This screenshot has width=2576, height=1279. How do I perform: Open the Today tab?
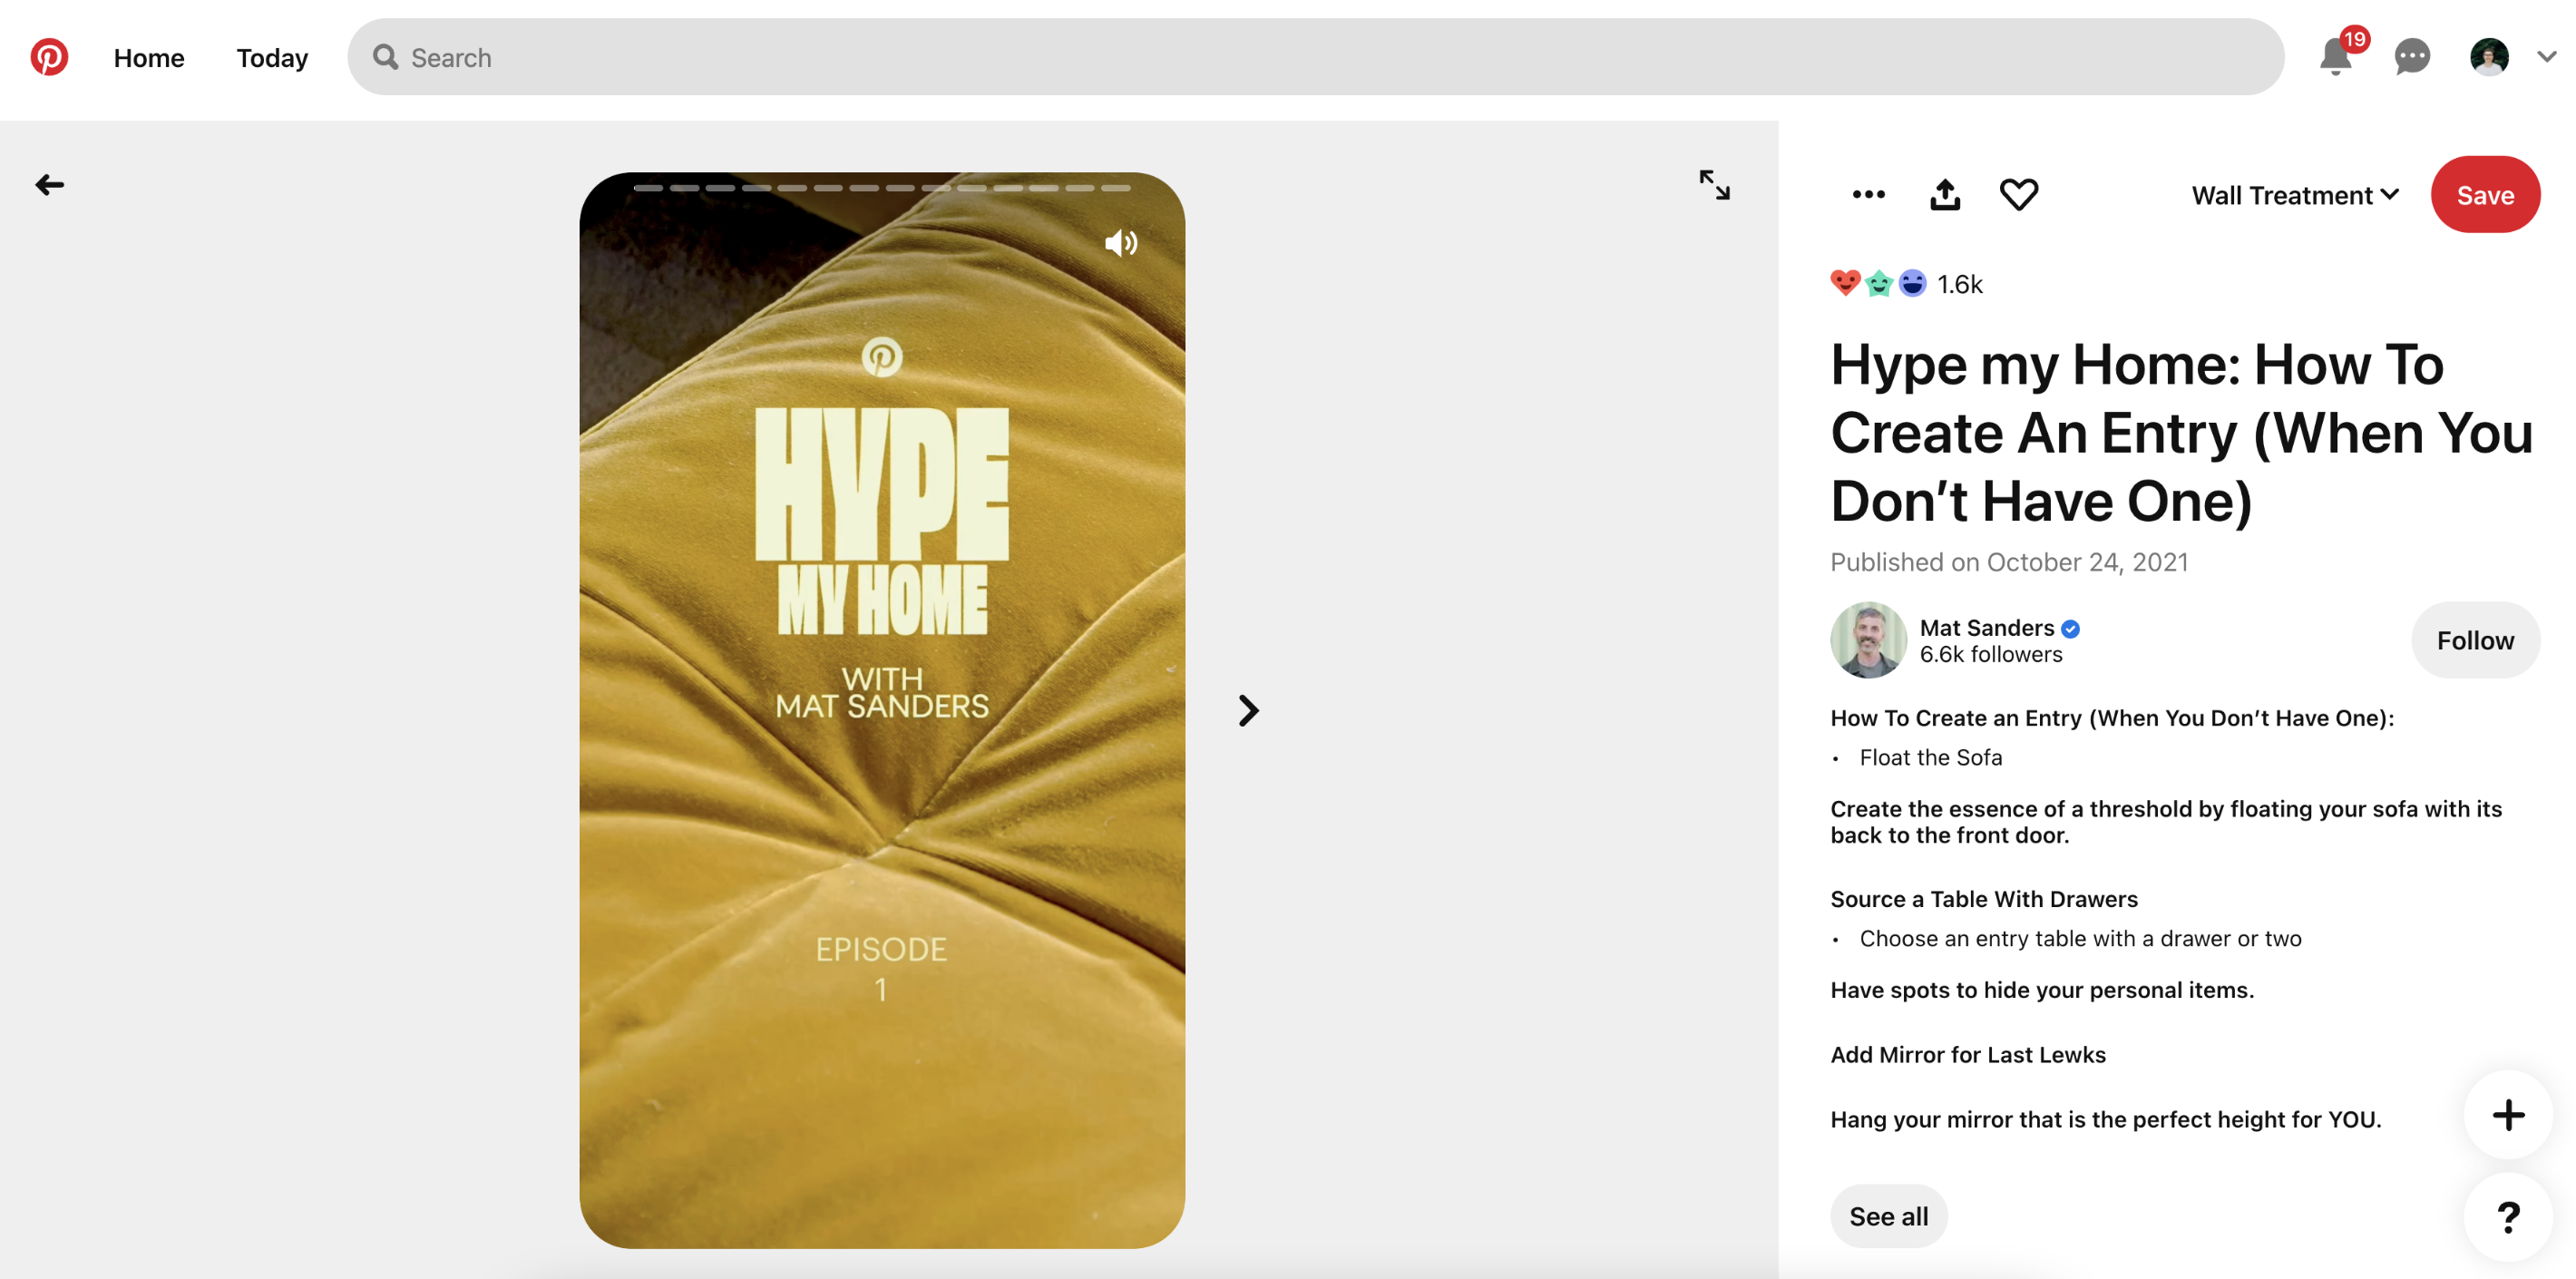pos(272,58)
